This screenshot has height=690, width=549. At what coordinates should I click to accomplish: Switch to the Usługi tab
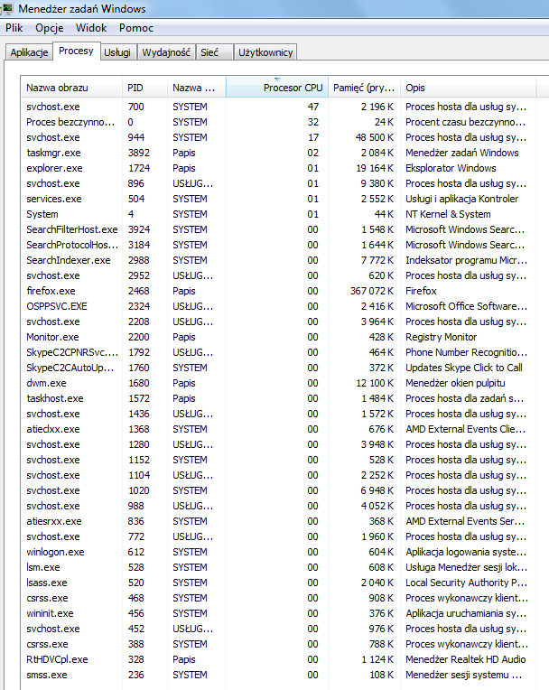pyautogui.click(x=117, y=52)
